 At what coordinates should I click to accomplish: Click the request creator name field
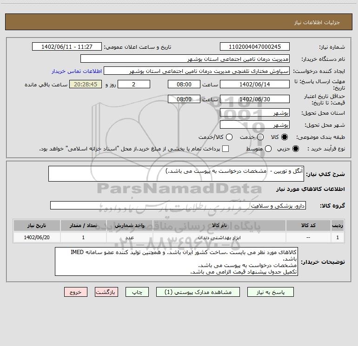tap(197, 71)
